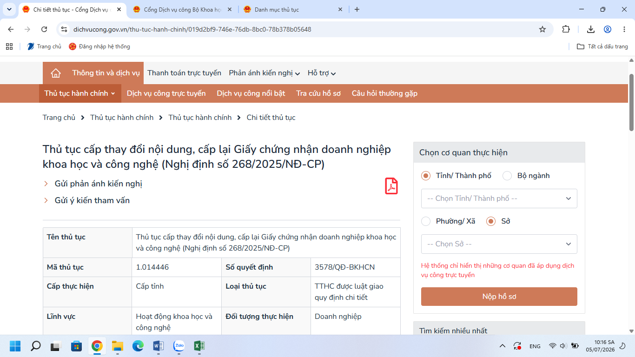Open Chrome downloads icon
635x357 pixels.
pyautogui.click(x=591, y=29)
